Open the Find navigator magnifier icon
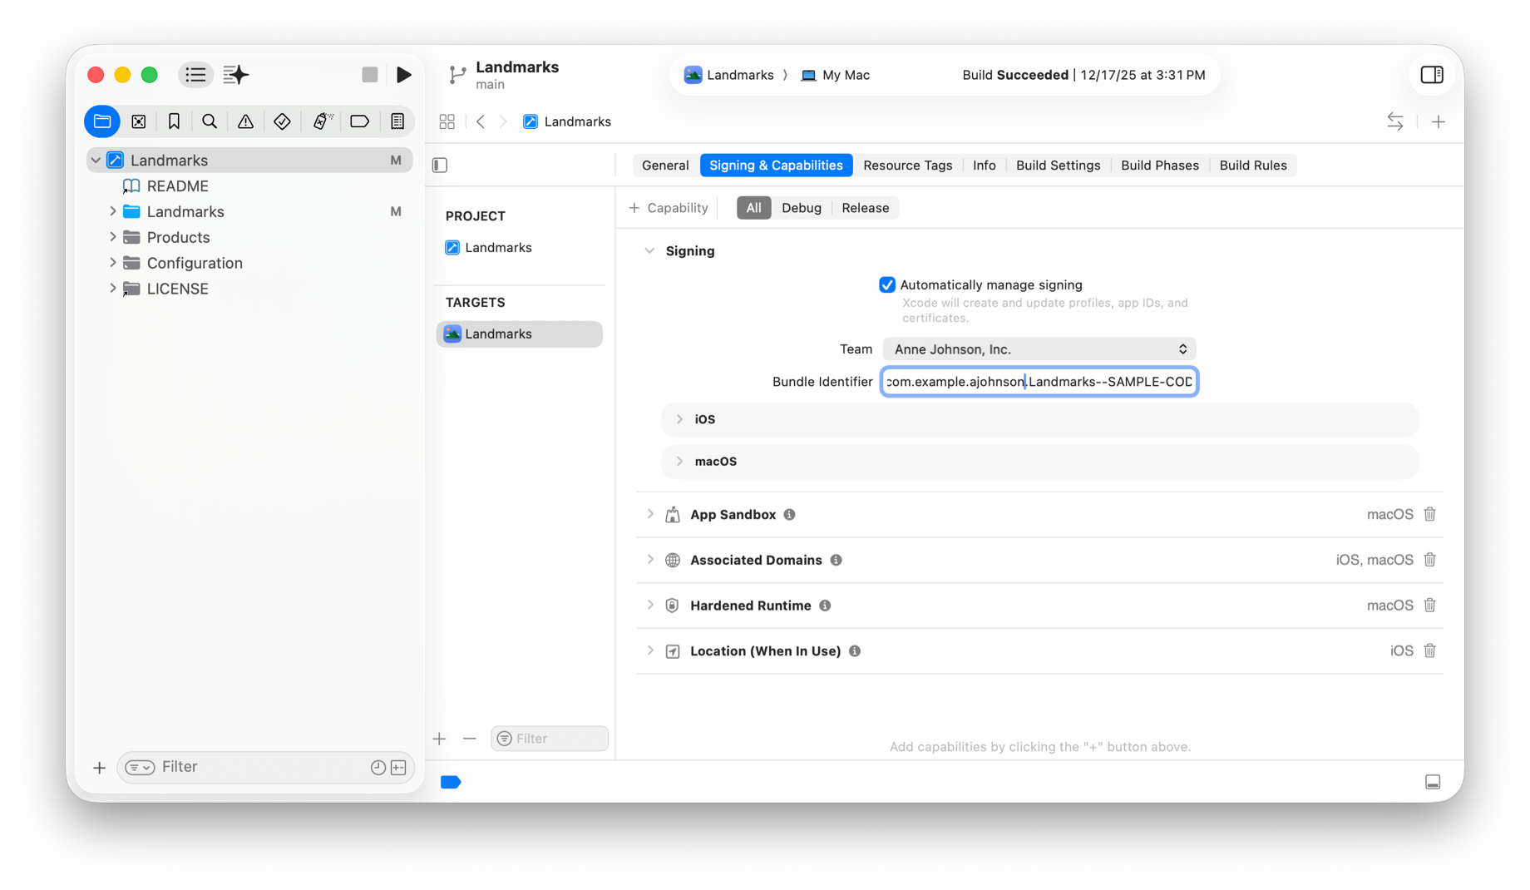Image resolution: width=1530 pixels, height=890 pixels. [210, 121]
